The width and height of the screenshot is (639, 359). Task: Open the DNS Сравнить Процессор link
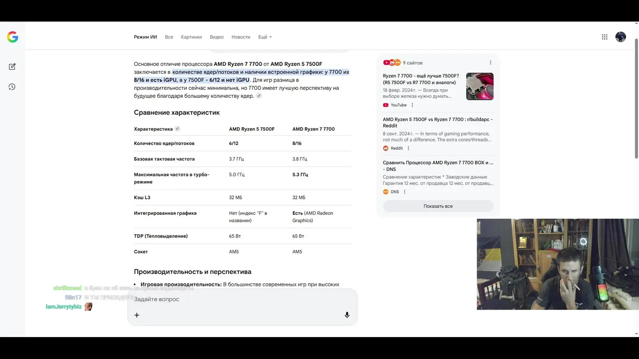438,166
